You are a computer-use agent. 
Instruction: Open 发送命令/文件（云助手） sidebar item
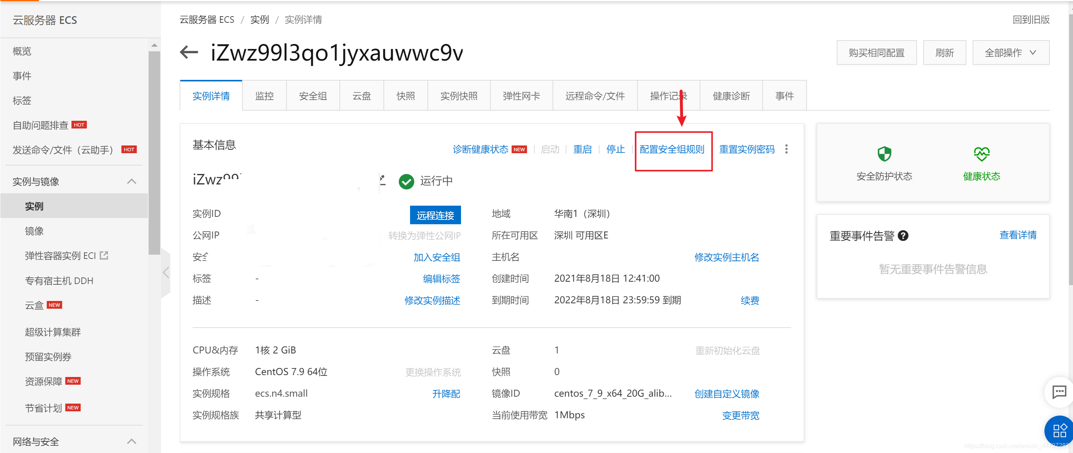pyautogui.click(x=63, y=150)
